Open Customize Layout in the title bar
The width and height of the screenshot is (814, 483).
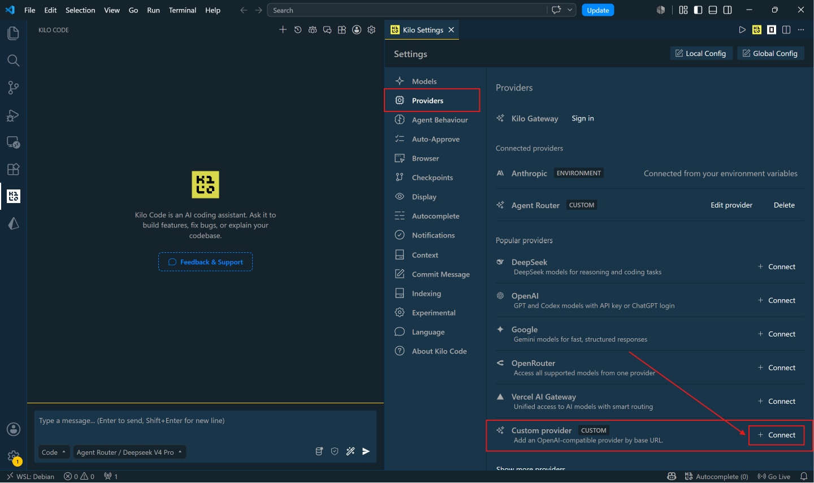click(683, 10)
